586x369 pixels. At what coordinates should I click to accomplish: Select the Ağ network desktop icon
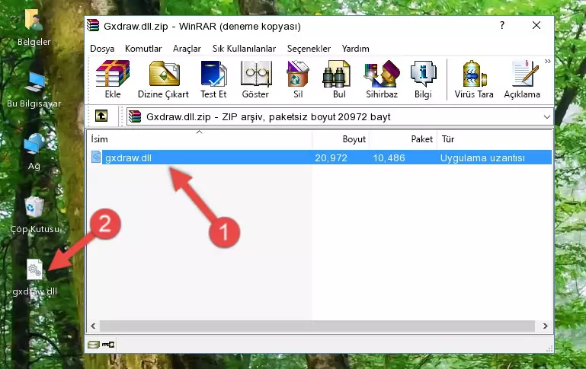[x=34, y=151]
